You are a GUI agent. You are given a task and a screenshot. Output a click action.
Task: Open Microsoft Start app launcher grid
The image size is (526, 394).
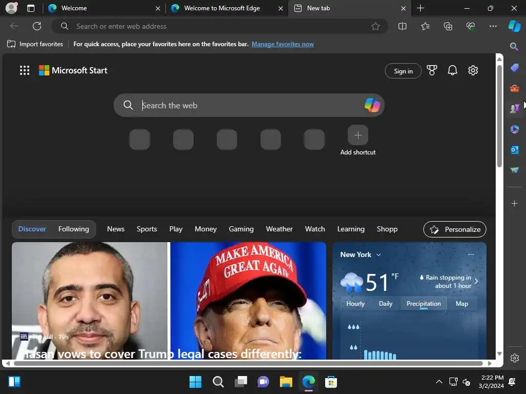[25, 70]
